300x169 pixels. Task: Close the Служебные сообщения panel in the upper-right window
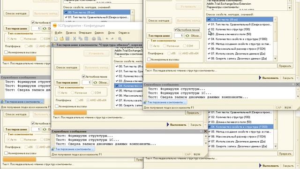click(x=298, y=84)
